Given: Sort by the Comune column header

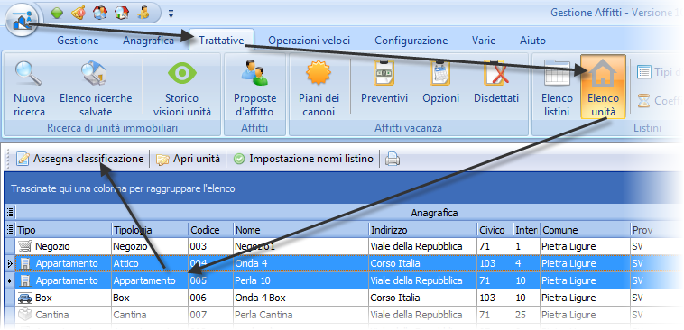Looking at the screenshot, I should (585, 230).
